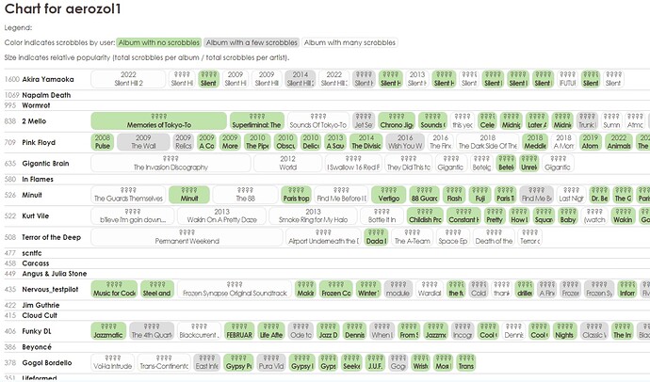Open The Guards Themselves album tile
This screenshot has width=650, height=382.
128,195
